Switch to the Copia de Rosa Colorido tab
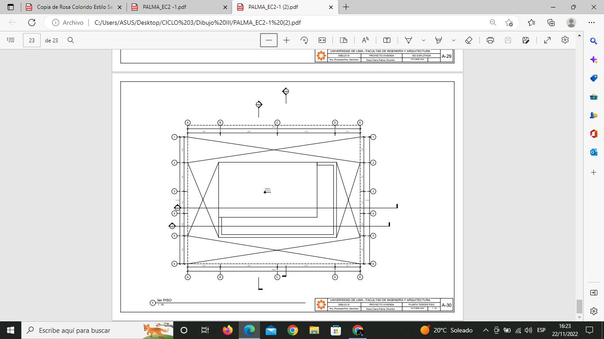The image size is (604, 339). click(x=74, y=7)
